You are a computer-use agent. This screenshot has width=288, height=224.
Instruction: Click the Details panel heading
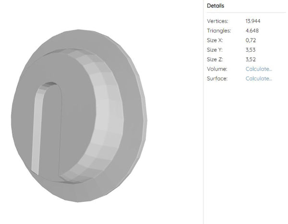tap(216, 6)
